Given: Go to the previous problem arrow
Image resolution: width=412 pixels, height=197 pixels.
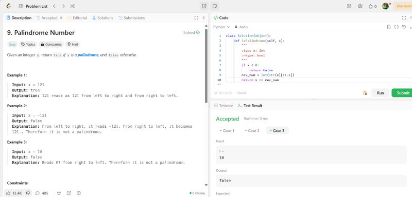Looking at the screenshot, I should click(x=54, y=6).
